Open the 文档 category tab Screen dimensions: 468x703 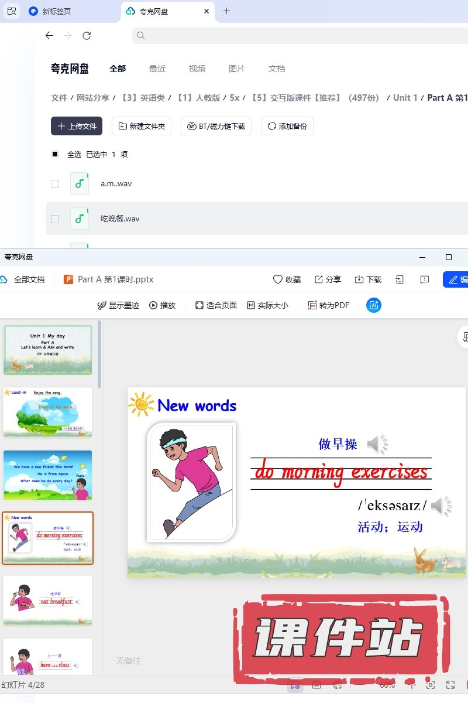277,69
